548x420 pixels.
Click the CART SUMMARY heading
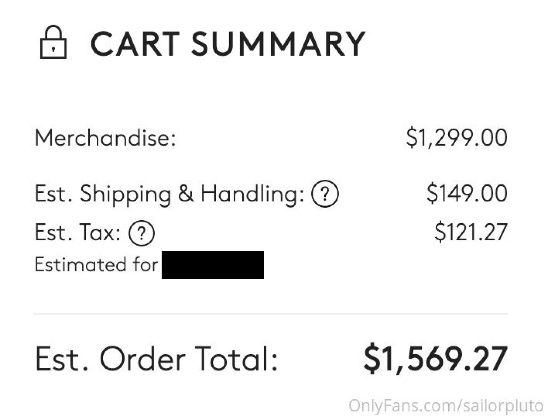pyautogui.click(x=228, y=44)
